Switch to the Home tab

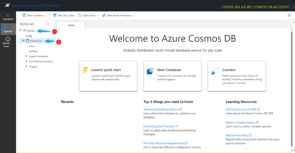pos(71,25)
